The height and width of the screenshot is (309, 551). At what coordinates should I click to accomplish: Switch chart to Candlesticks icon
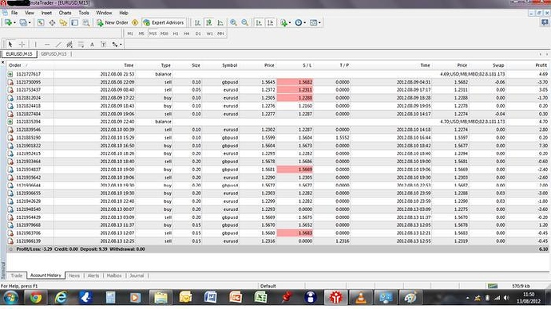click(208, 22)
